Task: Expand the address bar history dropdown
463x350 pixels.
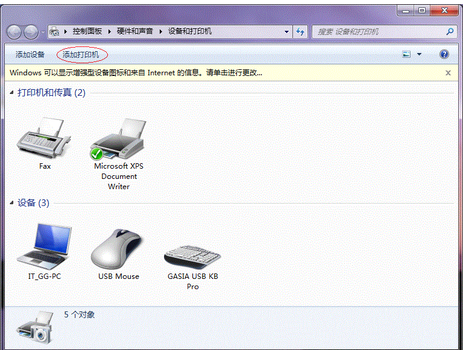Action: 286,31
